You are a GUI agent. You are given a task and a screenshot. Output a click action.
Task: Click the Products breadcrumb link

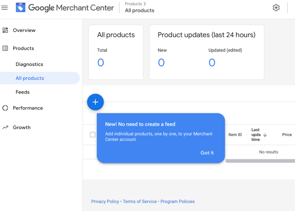click(x=133, y=4)
